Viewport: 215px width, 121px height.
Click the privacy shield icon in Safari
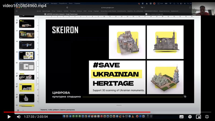pos(67,8)
